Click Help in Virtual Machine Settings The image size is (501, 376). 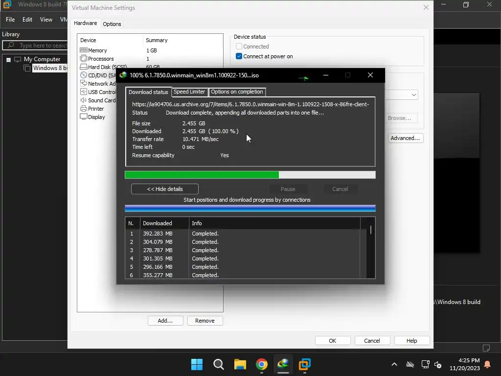[412, 341]
